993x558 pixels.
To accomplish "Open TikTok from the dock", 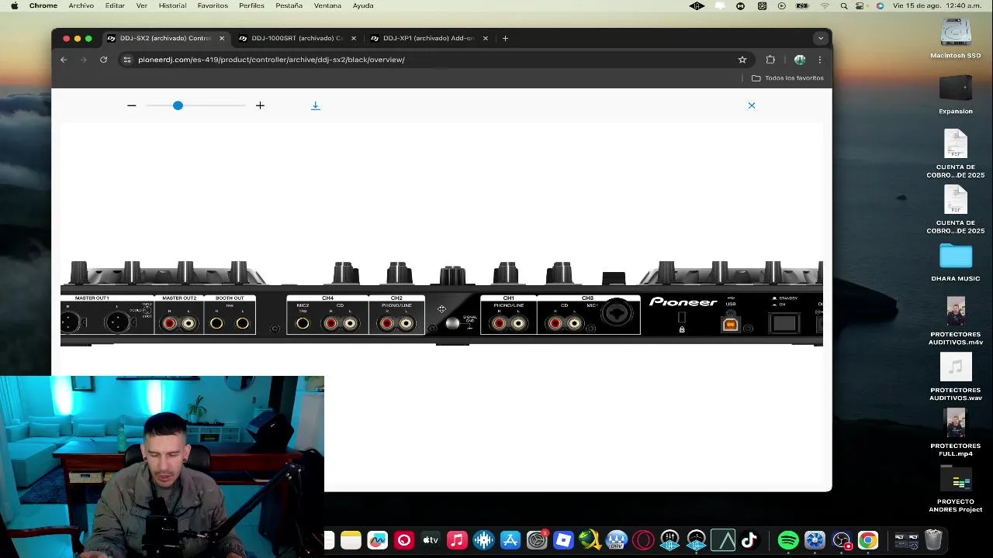I will 749,540.
